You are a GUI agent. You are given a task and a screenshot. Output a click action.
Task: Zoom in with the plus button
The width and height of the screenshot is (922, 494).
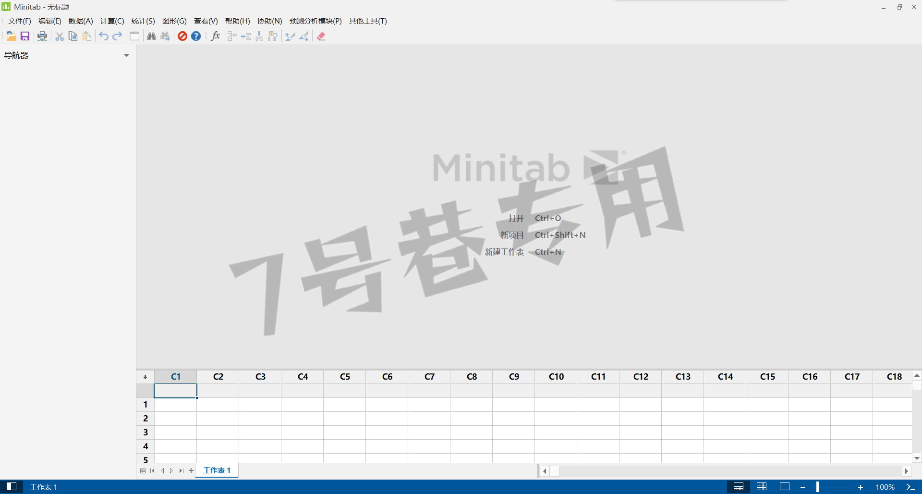861,487
